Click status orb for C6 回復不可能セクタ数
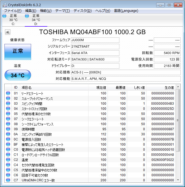 pyautogui.click(x=8, y=175)
